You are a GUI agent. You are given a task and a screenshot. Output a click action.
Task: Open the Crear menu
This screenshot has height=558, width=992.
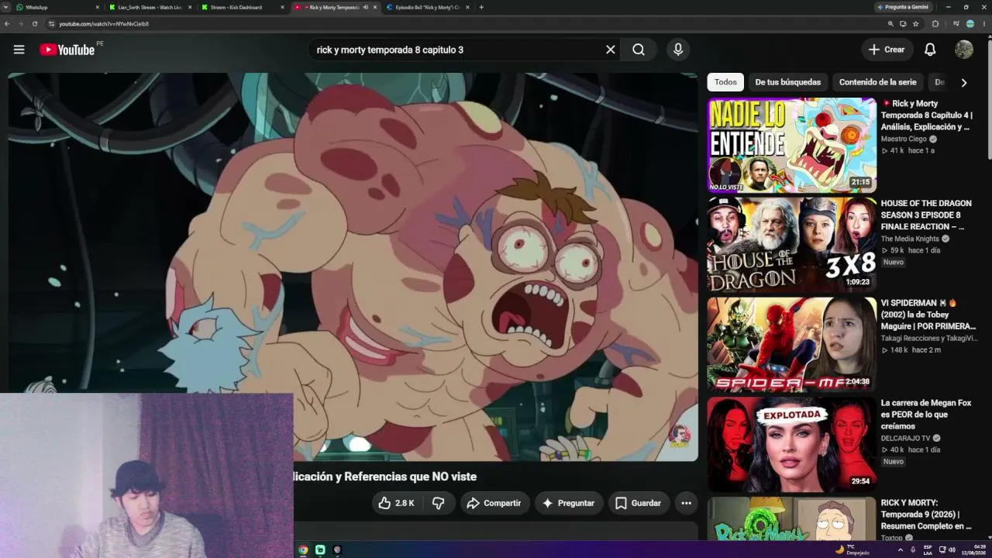tap(887, 50)
